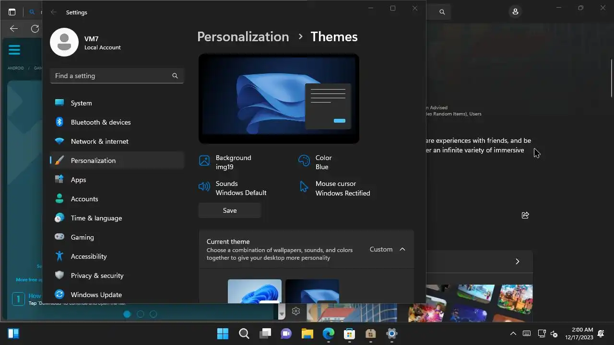Click refresh in the browser window
The width and height of the screenshot is (614, 345).
click(x=35, y=29)
